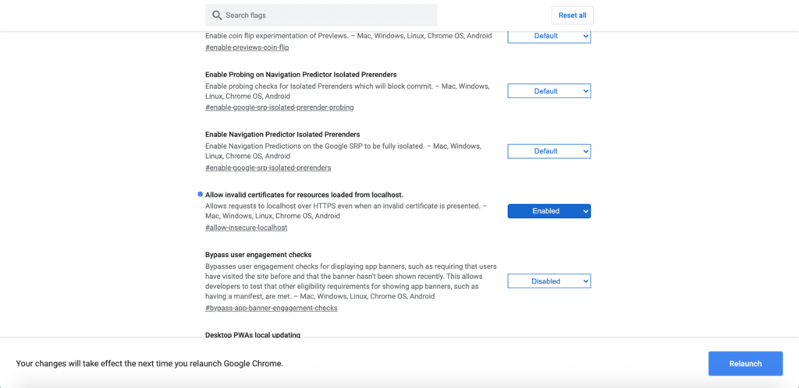Open the dropdown for the previews coin flip flag
799x388 pixels.
pyautogui.click(x=549, y=36)
